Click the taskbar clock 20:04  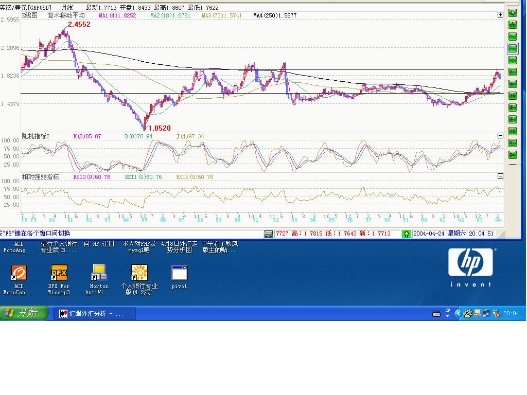(511, 313)
